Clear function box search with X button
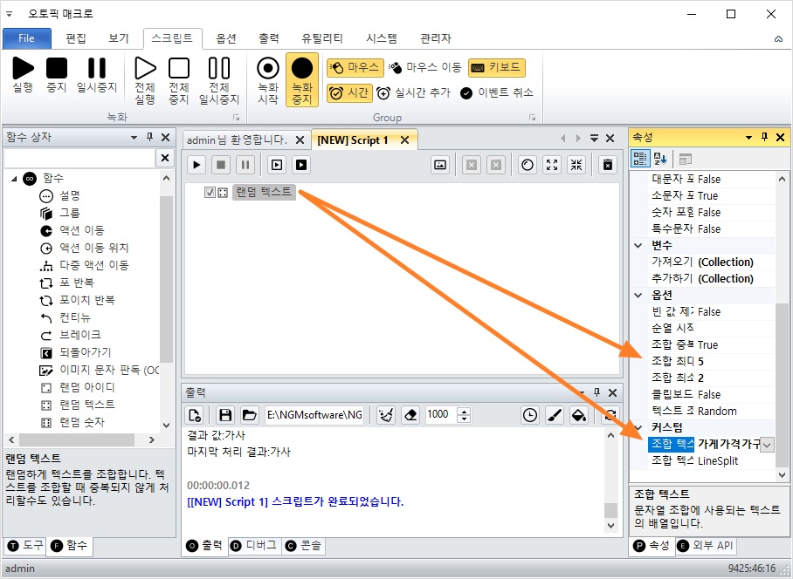Viewport: 793px width, 579px height. (165, 158)
